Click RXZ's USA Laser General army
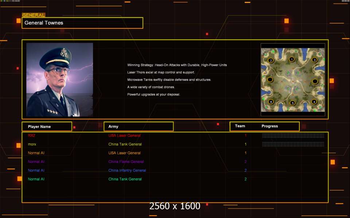The width and height of the screenshot is (350, 218). coord(125,136)
